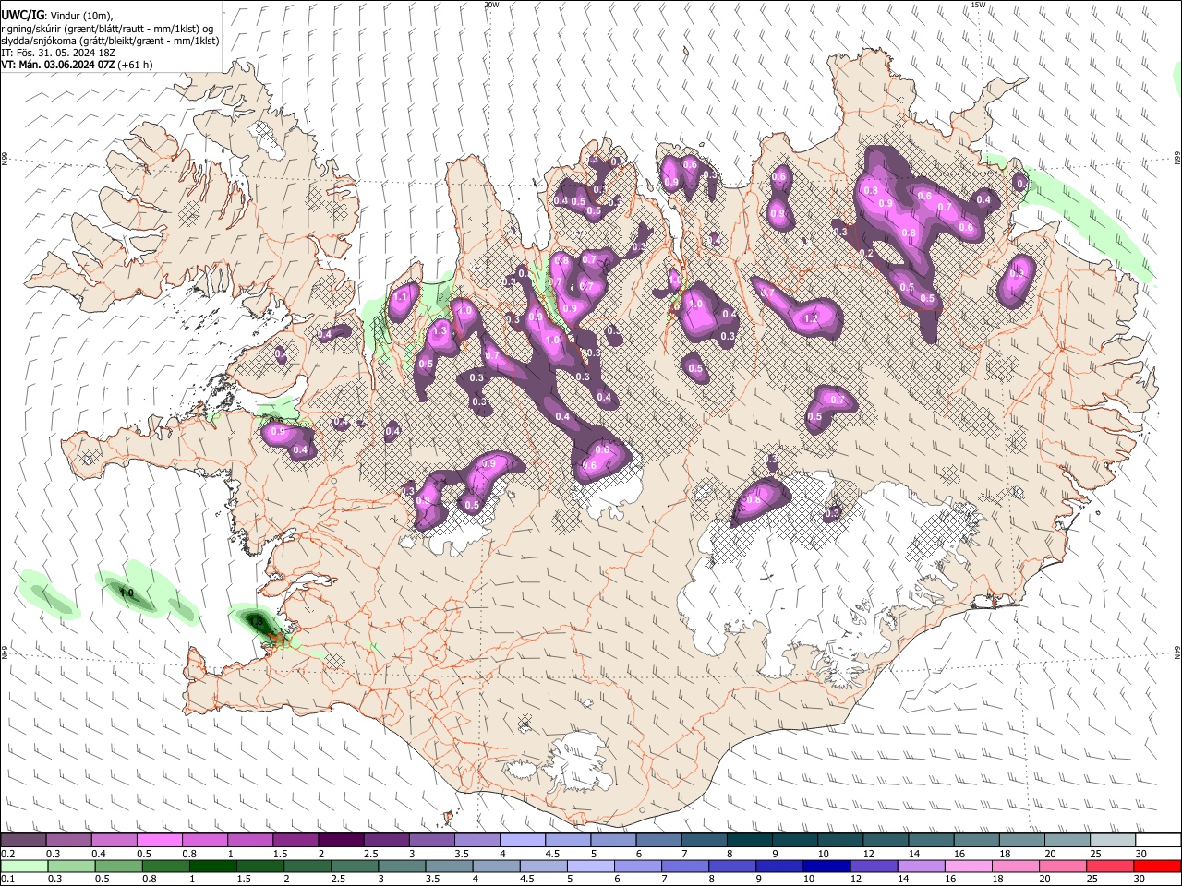This screenshot has height=886, width=1182.
Task: Click bottom-row legend swatch between 20 and 25
Action: coord(1063,866)
